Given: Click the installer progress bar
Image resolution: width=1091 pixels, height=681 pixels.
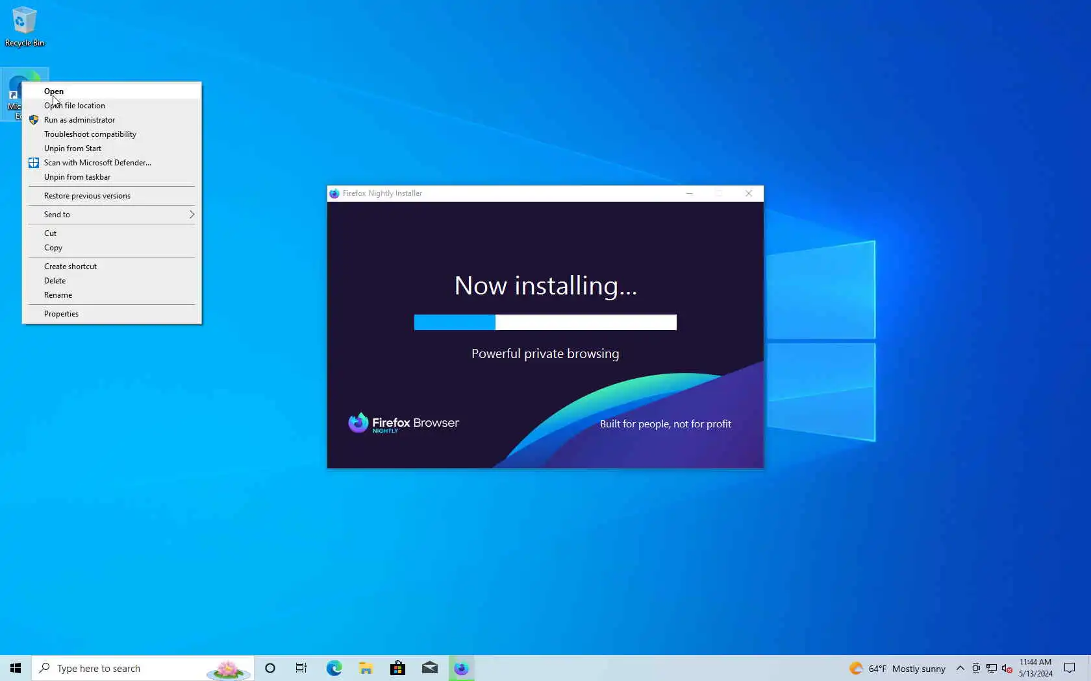Looking at the screenshot, I should click(545, 322).
